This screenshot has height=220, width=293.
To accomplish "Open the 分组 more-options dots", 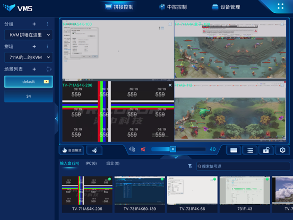I will 48,24.
